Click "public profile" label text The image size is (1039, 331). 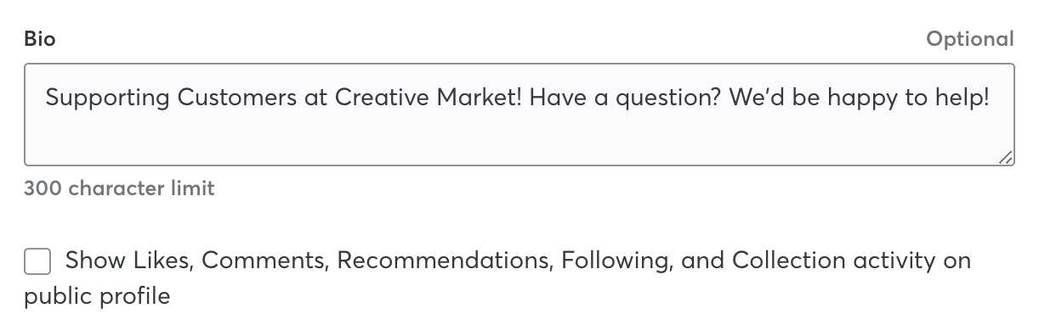[97, 296]
